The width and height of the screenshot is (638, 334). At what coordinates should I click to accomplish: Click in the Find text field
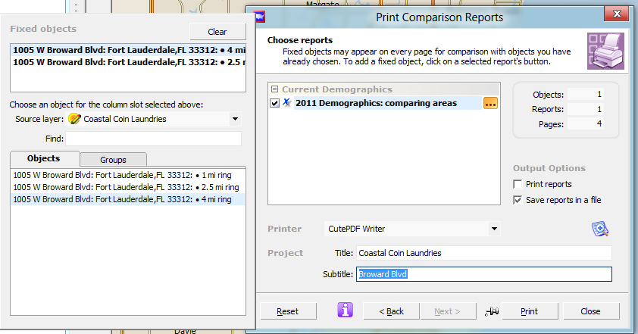click(153, 139)
